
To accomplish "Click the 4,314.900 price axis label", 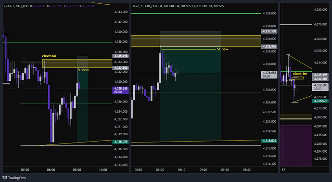I will point(121,157).
